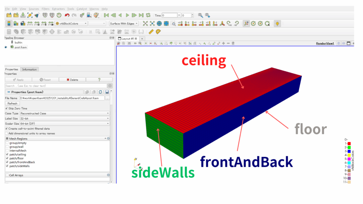This screenshot has width=363, height=204.
Task: Click the Undo arrow icon
Action: coord(67,15)
